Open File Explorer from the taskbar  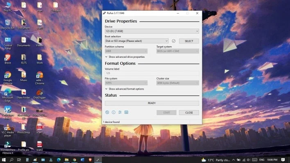(x=67, y=160)
